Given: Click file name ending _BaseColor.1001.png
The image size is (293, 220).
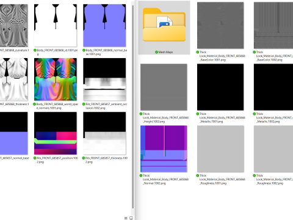Looking at the screenshot, I should coord(222,56).
